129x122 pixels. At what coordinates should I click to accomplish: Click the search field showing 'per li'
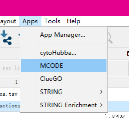pyautogui.click(x=10, y=68)
